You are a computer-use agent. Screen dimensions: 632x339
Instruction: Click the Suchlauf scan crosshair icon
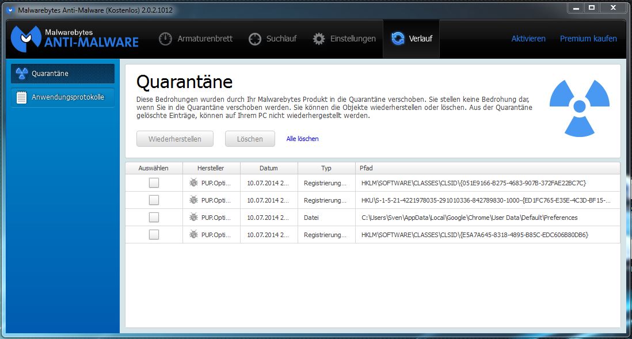(255, 39)
